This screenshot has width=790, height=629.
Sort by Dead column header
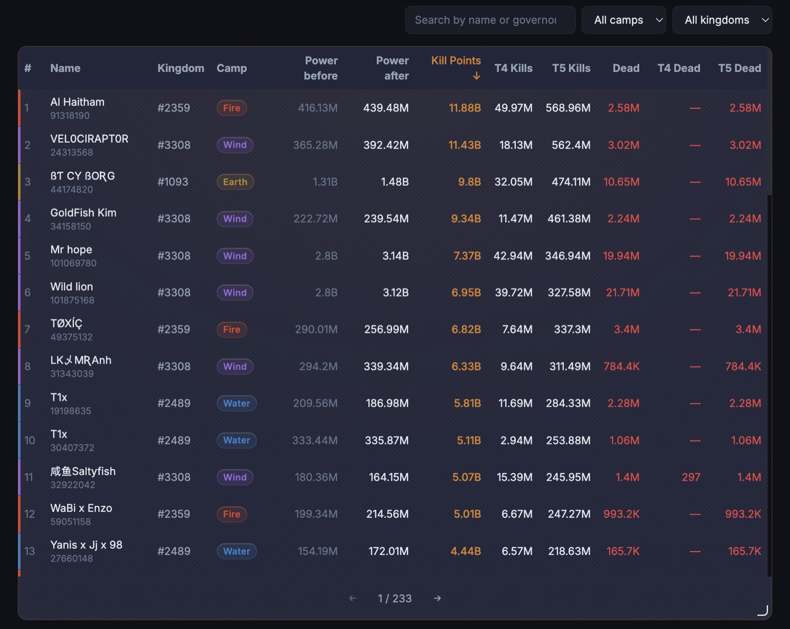(x=626, y=68)
